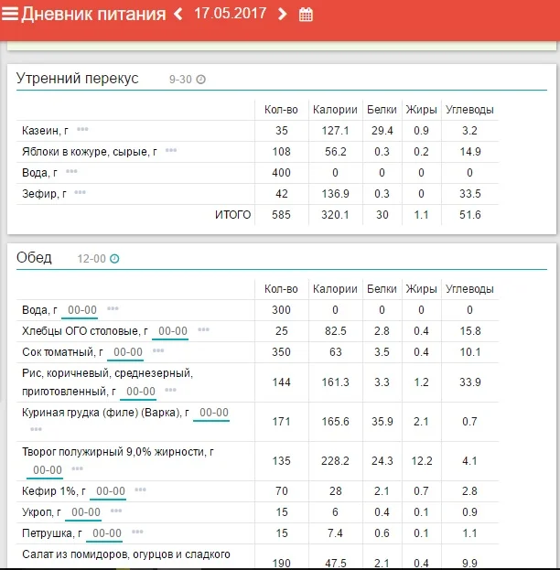Click the Утренний перекус time 9-30
Image resolution: width=560 pixels, height=570 pixels.
click(x=180, y=80)
